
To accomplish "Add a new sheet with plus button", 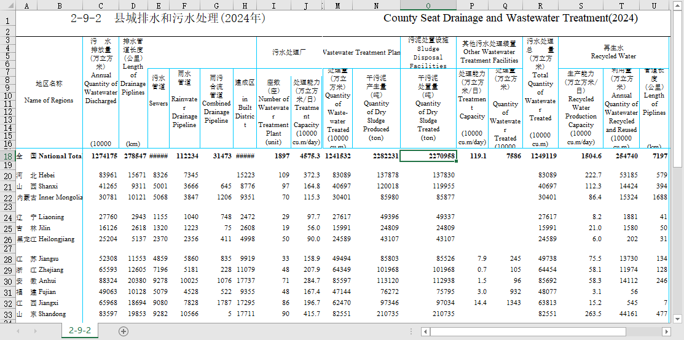I will tap(124, 331).
